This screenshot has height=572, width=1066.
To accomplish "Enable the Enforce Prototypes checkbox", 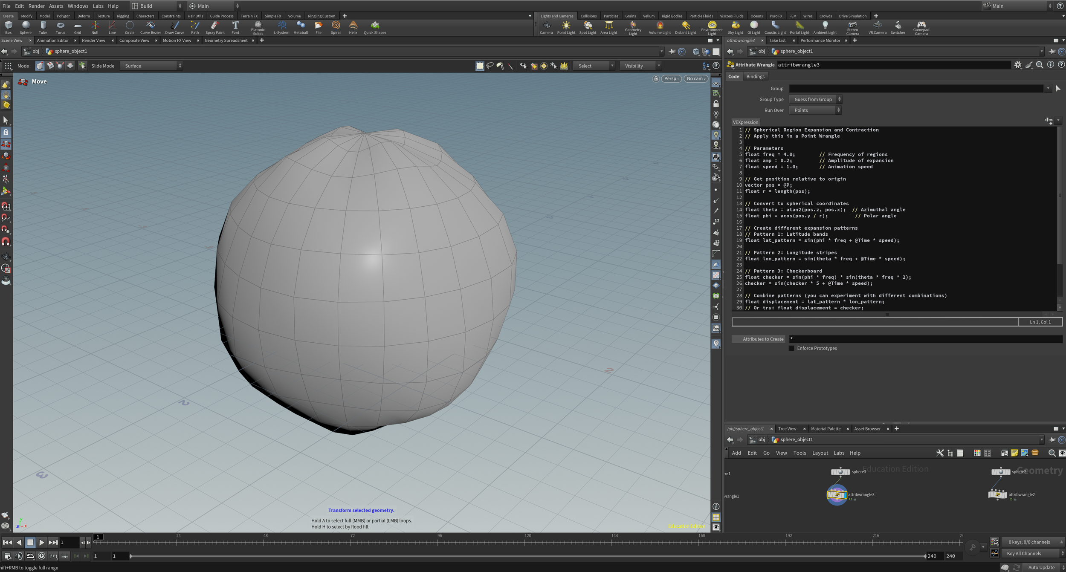I will (x=791, y=348).
